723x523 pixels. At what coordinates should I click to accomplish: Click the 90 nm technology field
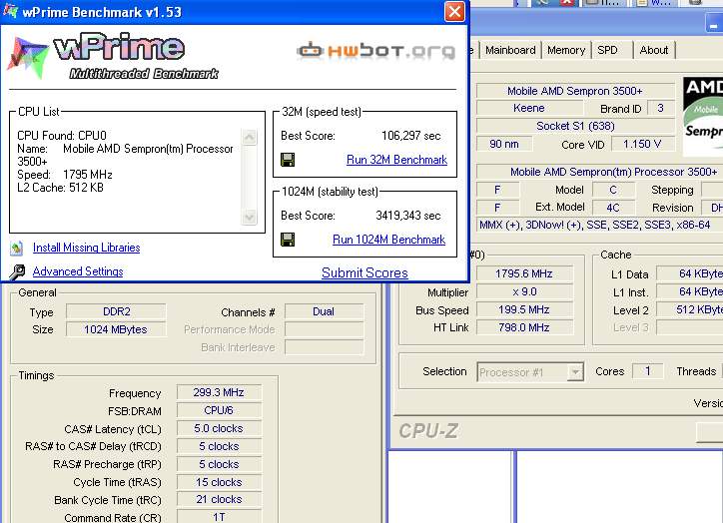coord(504,145)
